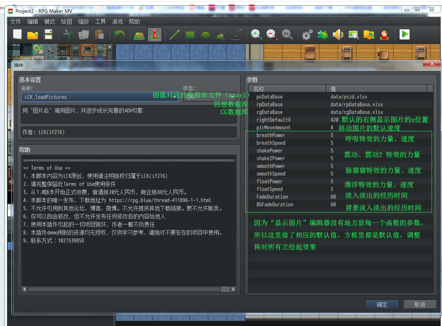The height and width of the screenshot is (326, 442).
Task: Open Event Searcher icon
Action: [354, 35]
